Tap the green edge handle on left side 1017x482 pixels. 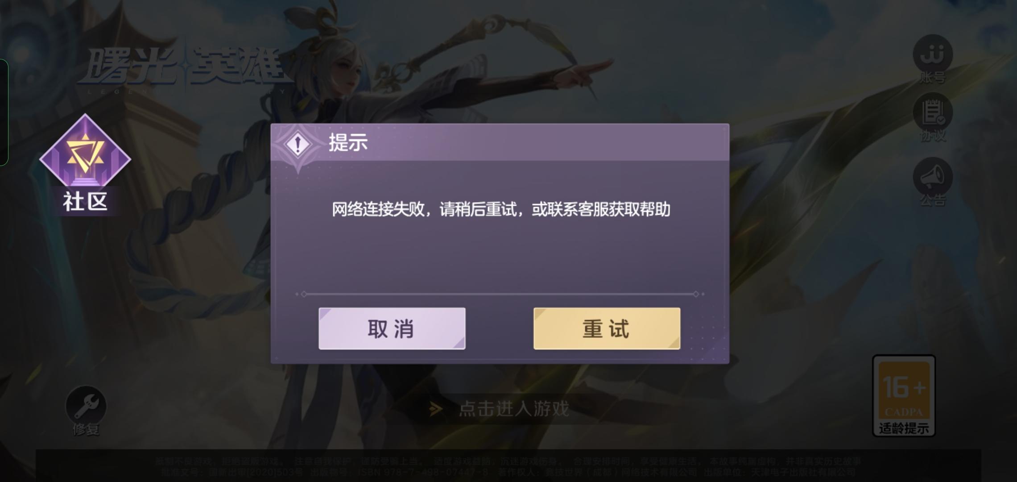click(4, 112)
